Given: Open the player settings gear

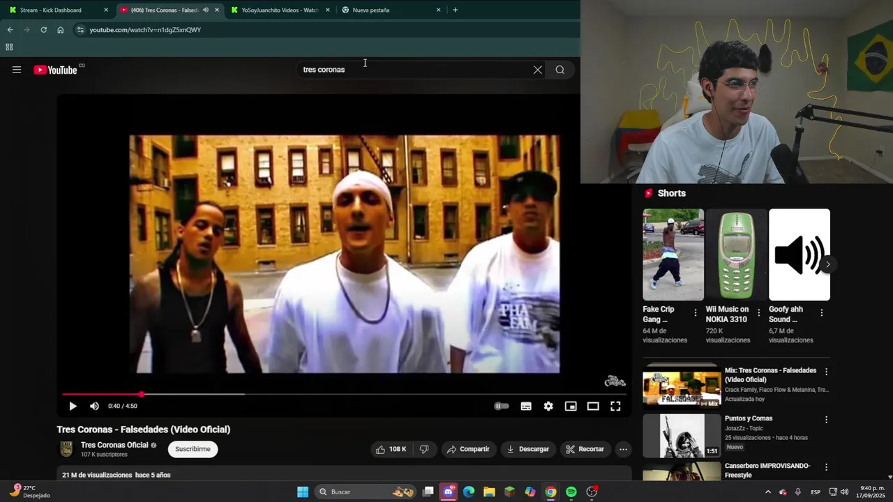Looking at the screenshot, I should [548, 406].
